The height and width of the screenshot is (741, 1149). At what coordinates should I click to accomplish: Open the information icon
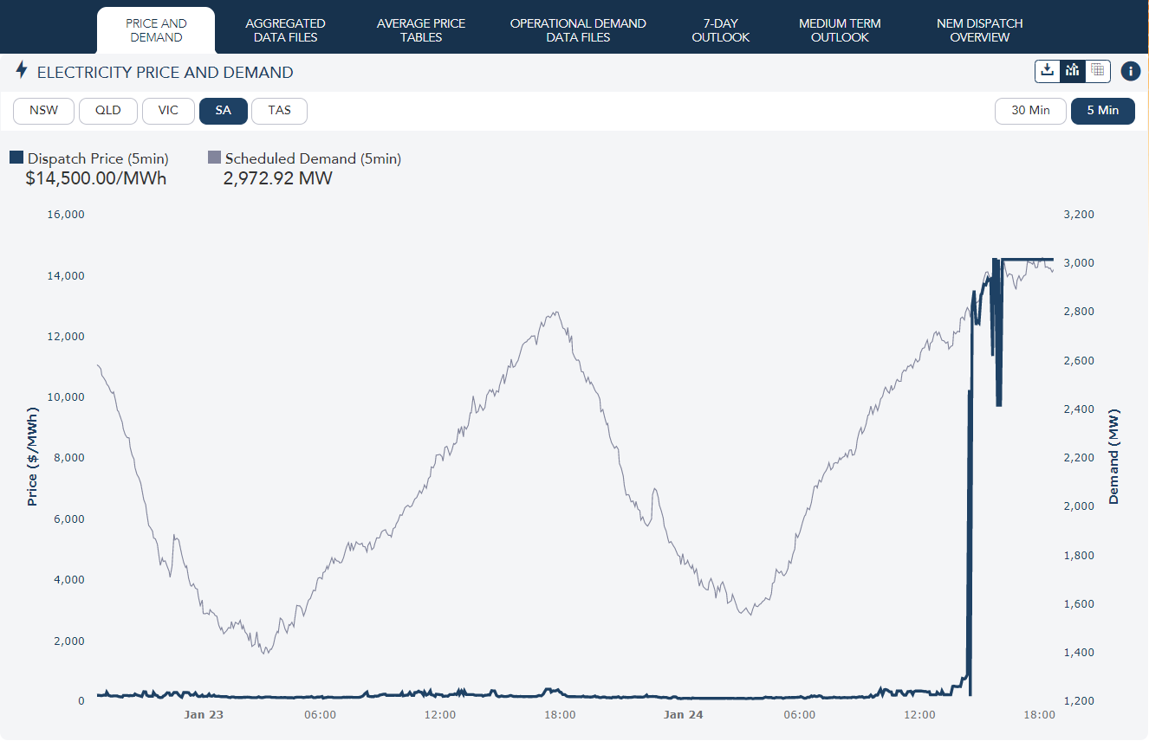[1130, 71]
